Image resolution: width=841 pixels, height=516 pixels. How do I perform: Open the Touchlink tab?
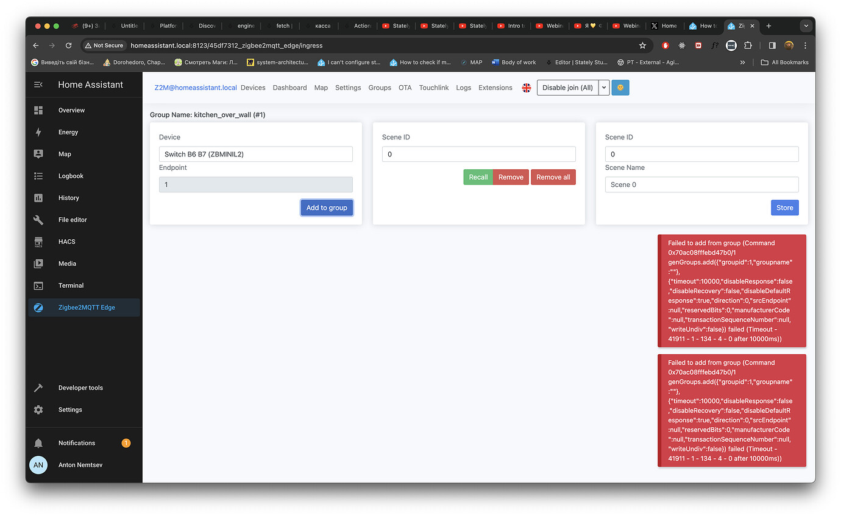coord(434,88)
